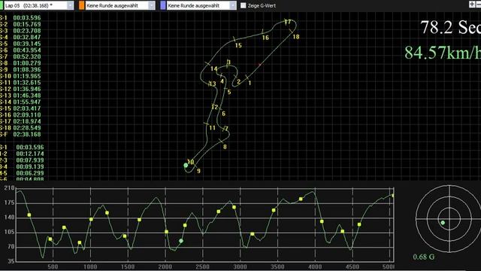
Task: Click sector time S-13 01:46.348
Action: [20, 96]
